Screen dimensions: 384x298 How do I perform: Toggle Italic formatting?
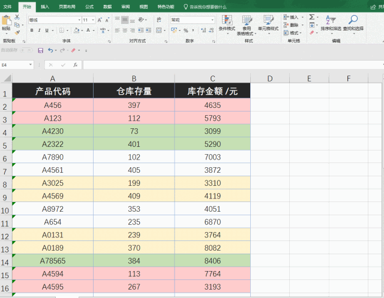point(39,31)
